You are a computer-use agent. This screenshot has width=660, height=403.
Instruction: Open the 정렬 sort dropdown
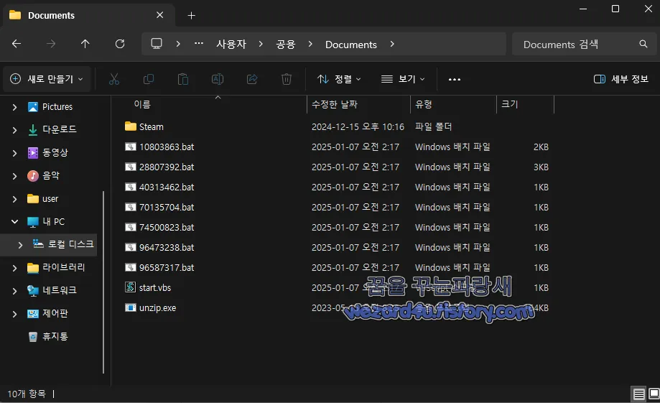pos(339,79)
